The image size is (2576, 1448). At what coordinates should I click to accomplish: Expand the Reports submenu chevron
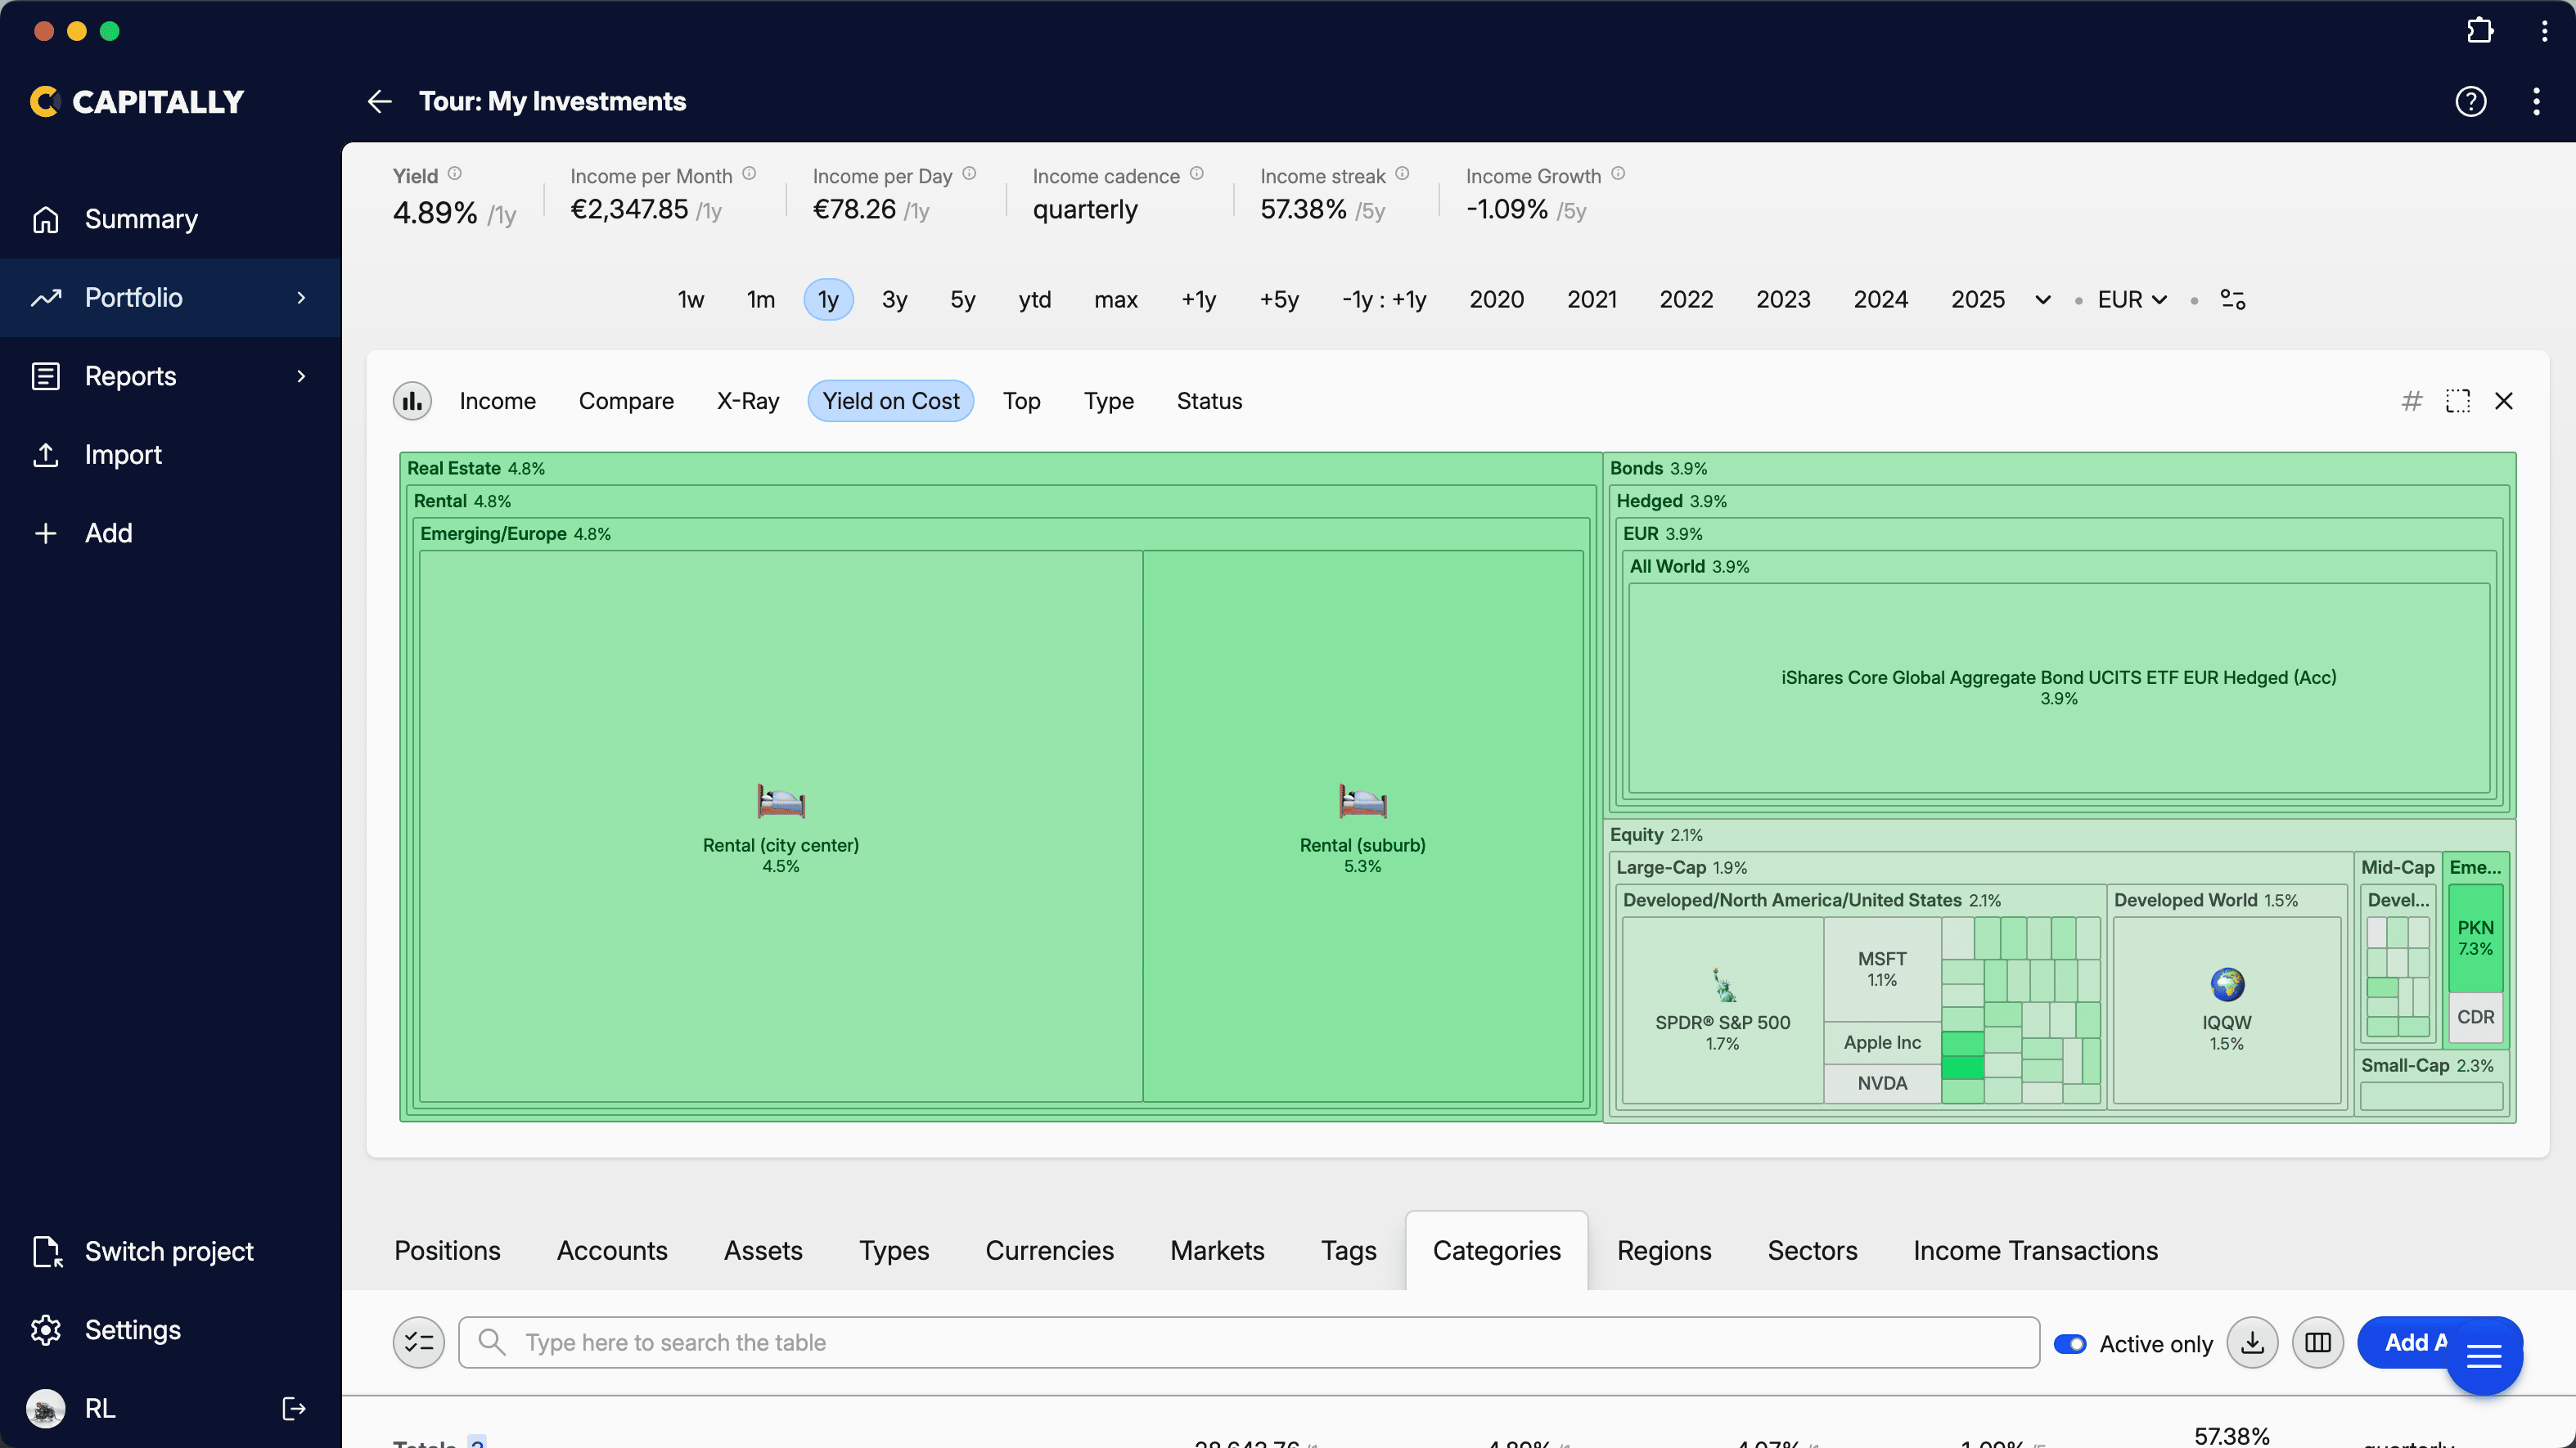coord(301,376)
